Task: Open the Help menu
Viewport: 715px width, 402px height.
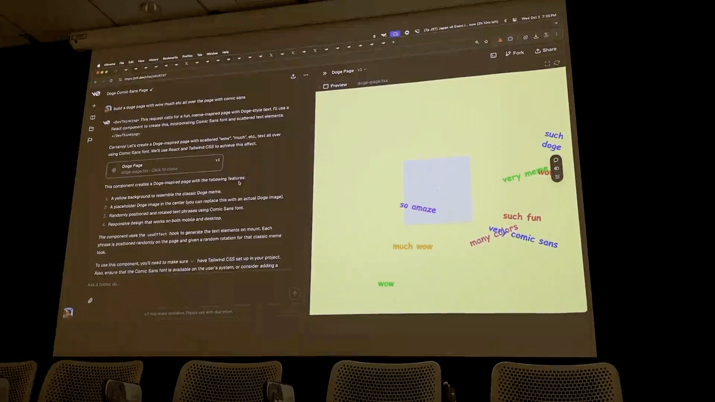Action: pos(226,52)
